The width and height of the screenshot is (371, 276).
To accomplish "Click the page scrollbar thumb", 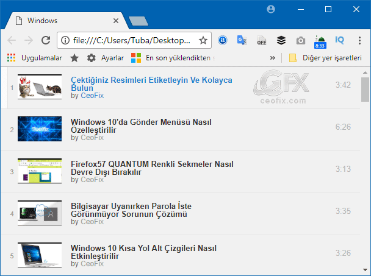I will coord(365,90).
